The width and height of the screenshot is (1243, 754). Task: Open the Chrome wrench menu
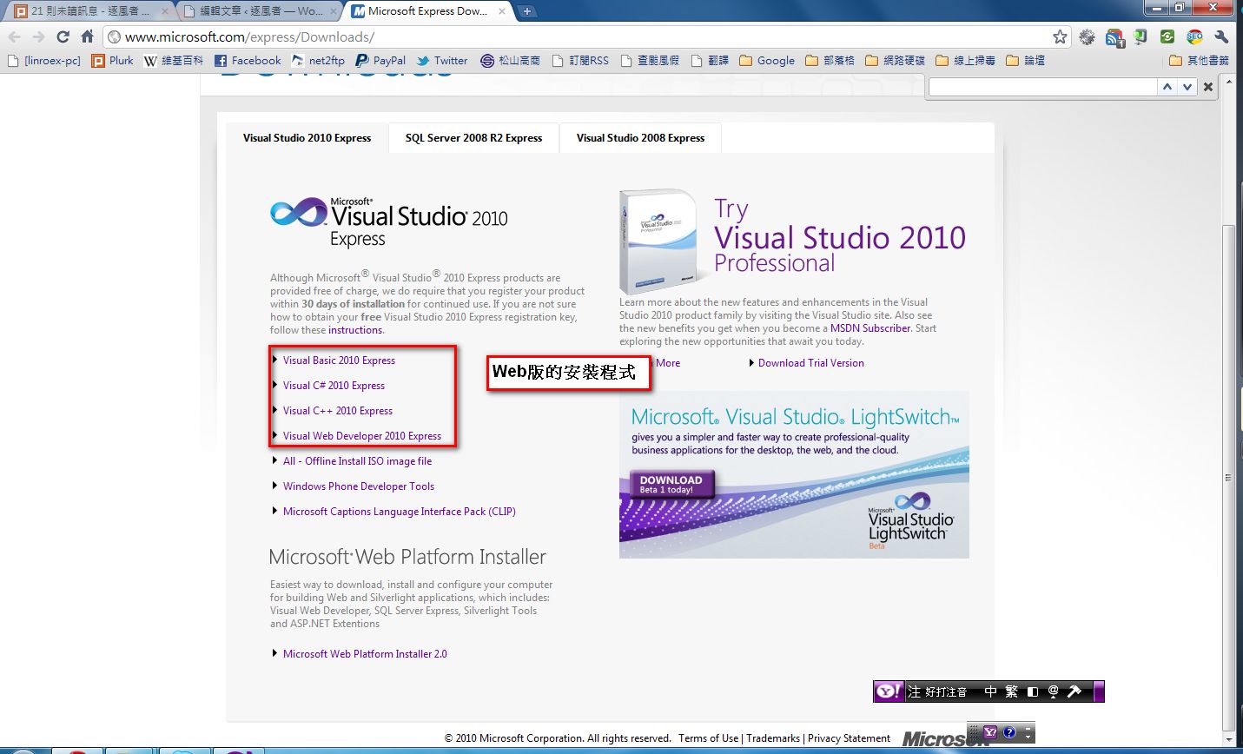click(x=1221, y=36)
